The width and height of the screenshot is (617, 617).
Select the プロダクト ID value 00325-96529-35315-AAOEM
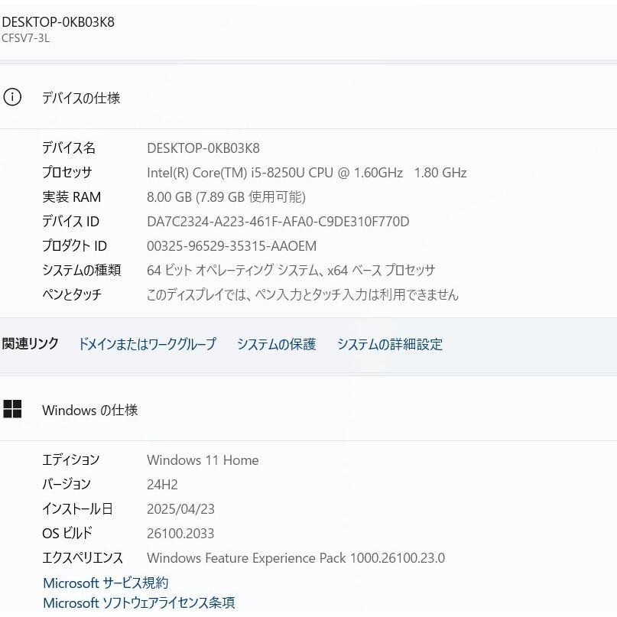(x=231, y=246)
